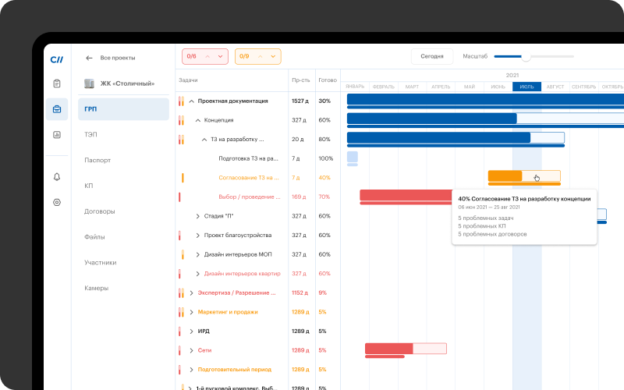Viewport: 624px width, 390px height.
Task: Click up arrow in red 0/6 counter
Action: 207,56
